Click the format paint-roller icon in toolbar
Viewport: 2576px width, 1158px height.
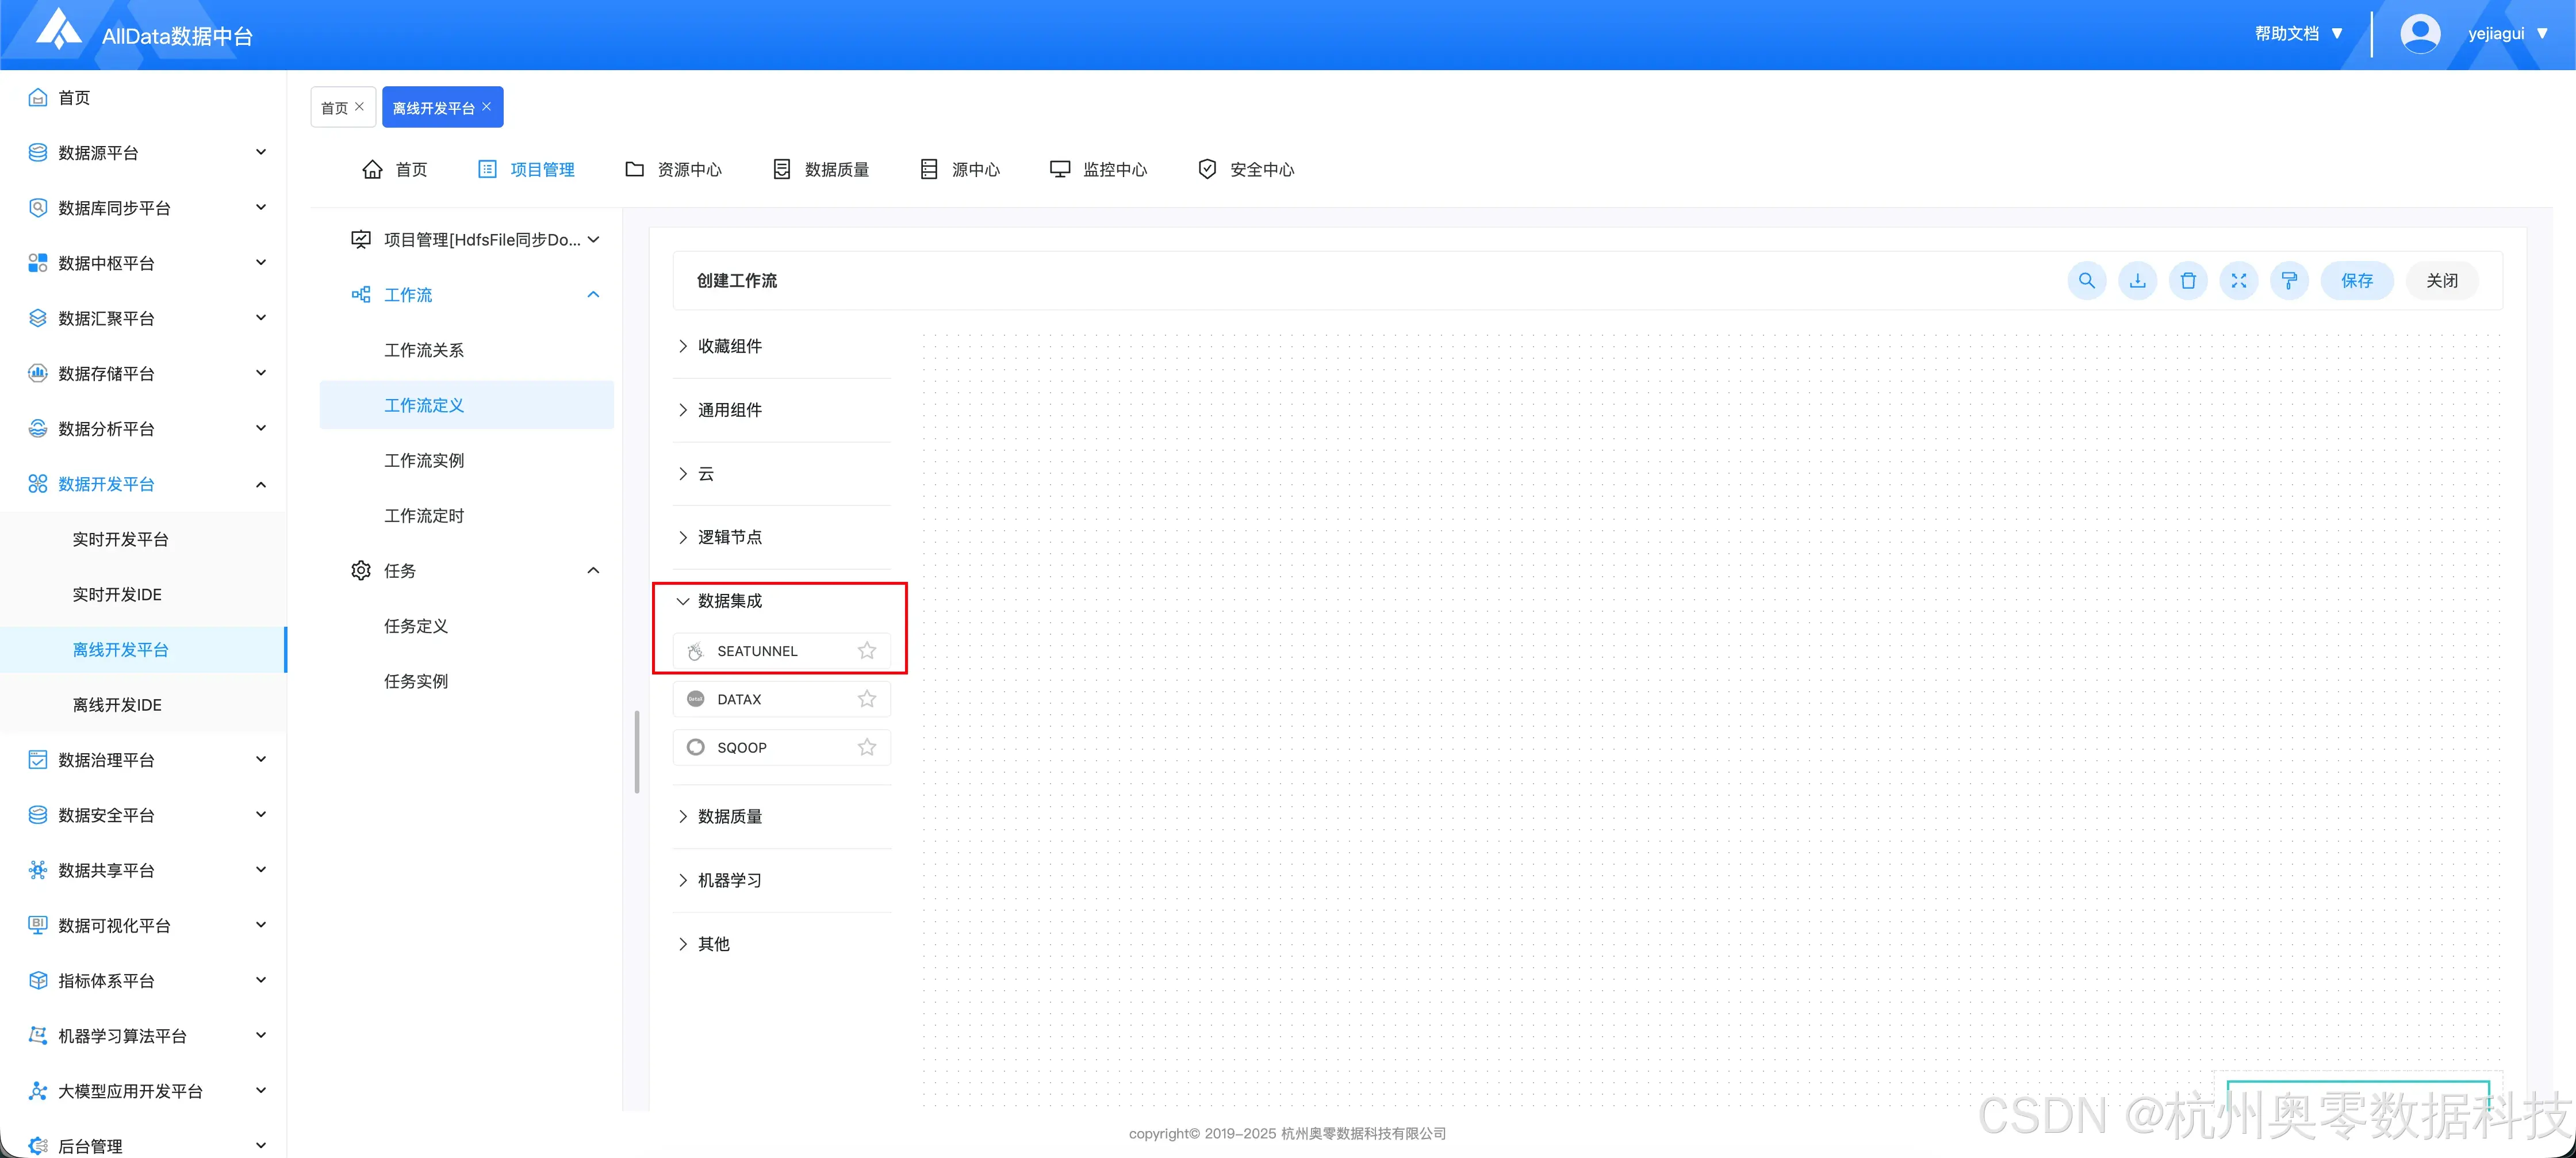coord(2289,281)
